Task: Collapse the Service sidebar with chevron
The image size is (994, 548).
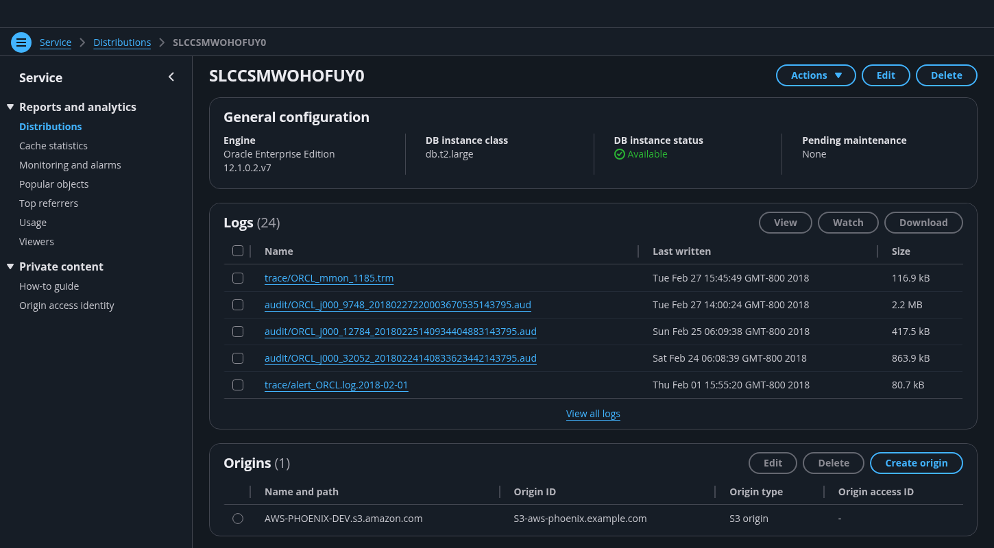Action: point(171,77)
